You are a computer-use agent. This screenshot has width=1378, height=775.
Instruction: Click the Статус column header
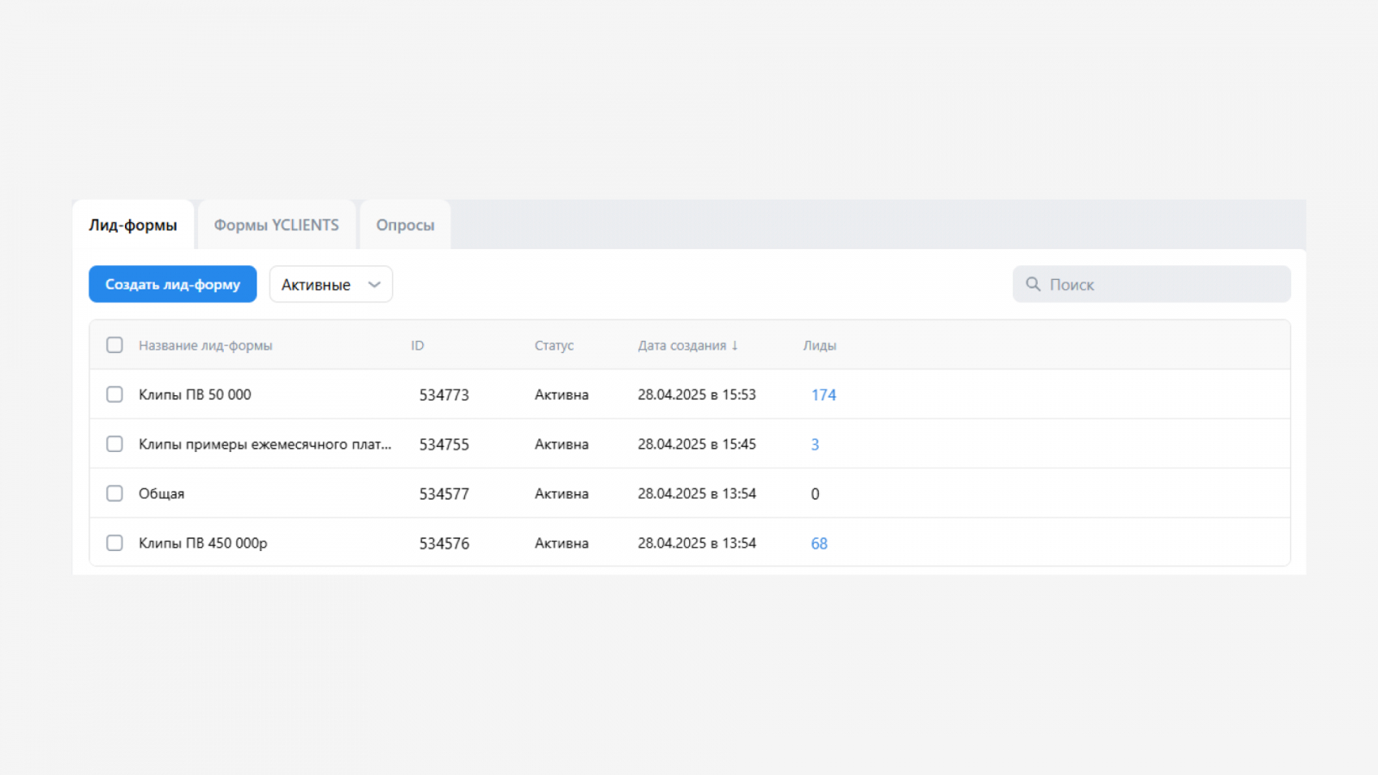point(554,345)
